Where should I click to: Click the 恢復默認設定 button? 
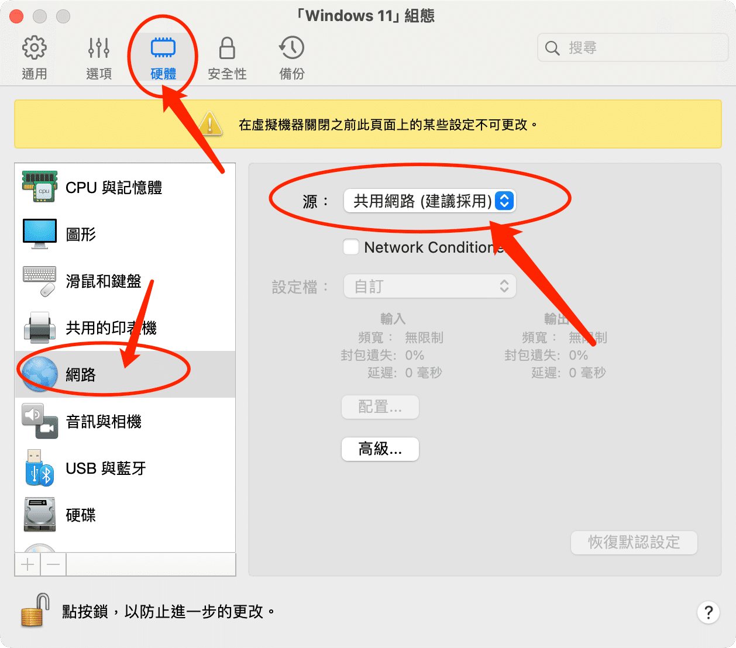(x=634, y=542)
